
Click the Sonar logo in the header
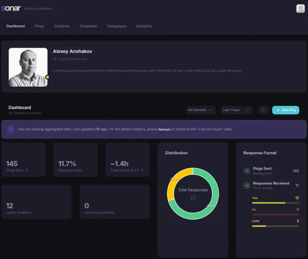click(11, 8)
